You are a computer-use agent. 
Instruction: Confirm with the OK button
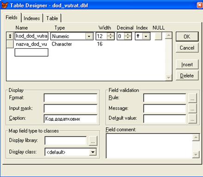click(187, 37)
